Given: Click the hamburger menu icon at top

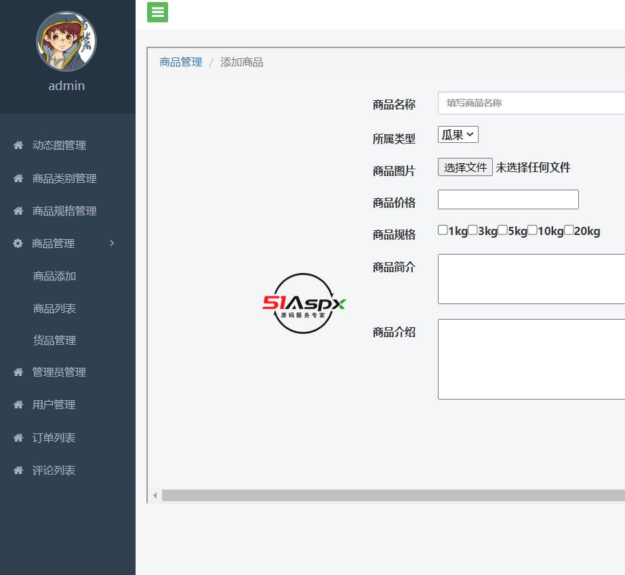Looking at the screenshot, I should click(x=157, y=12).
